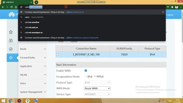Expand the System Management menu section
Screen dimensions: 183x103
pos(33,92)
